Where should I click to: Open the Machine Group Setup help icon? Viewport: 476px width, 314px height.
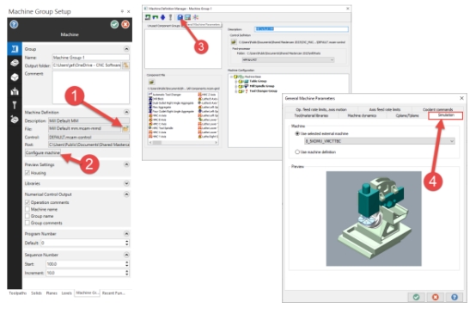(x=14, y=24)
